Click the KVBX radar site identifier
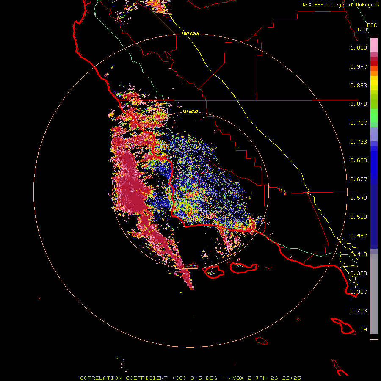The image size is (381, 381). pyautogui.click(x=236, y=378)
